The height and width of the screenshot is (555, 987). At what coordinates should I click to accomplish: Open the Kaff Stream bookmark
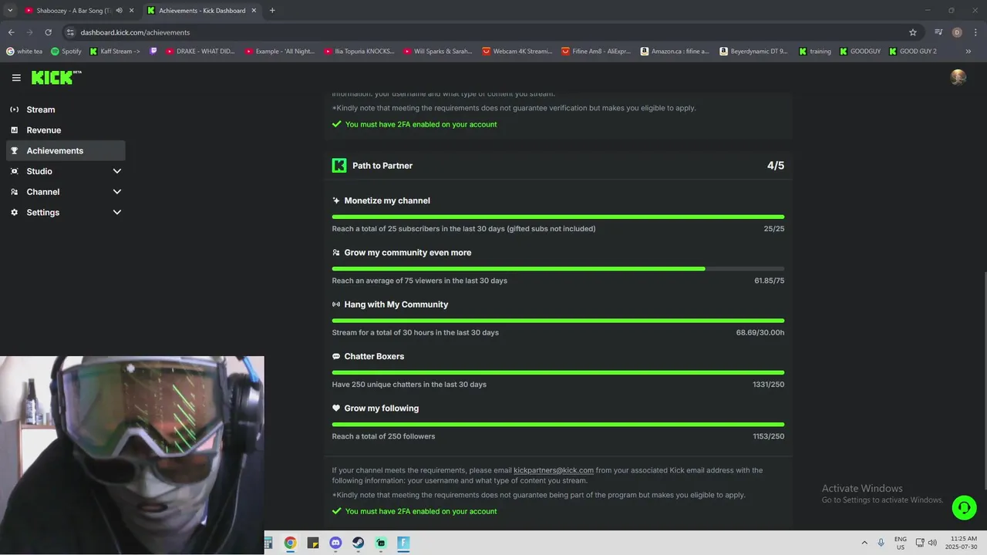(x=115, y=52)
